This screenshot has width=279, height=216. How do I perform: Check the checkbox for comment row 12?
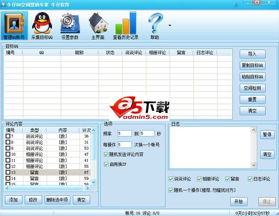pyautogui.click(x=8, y=166)
